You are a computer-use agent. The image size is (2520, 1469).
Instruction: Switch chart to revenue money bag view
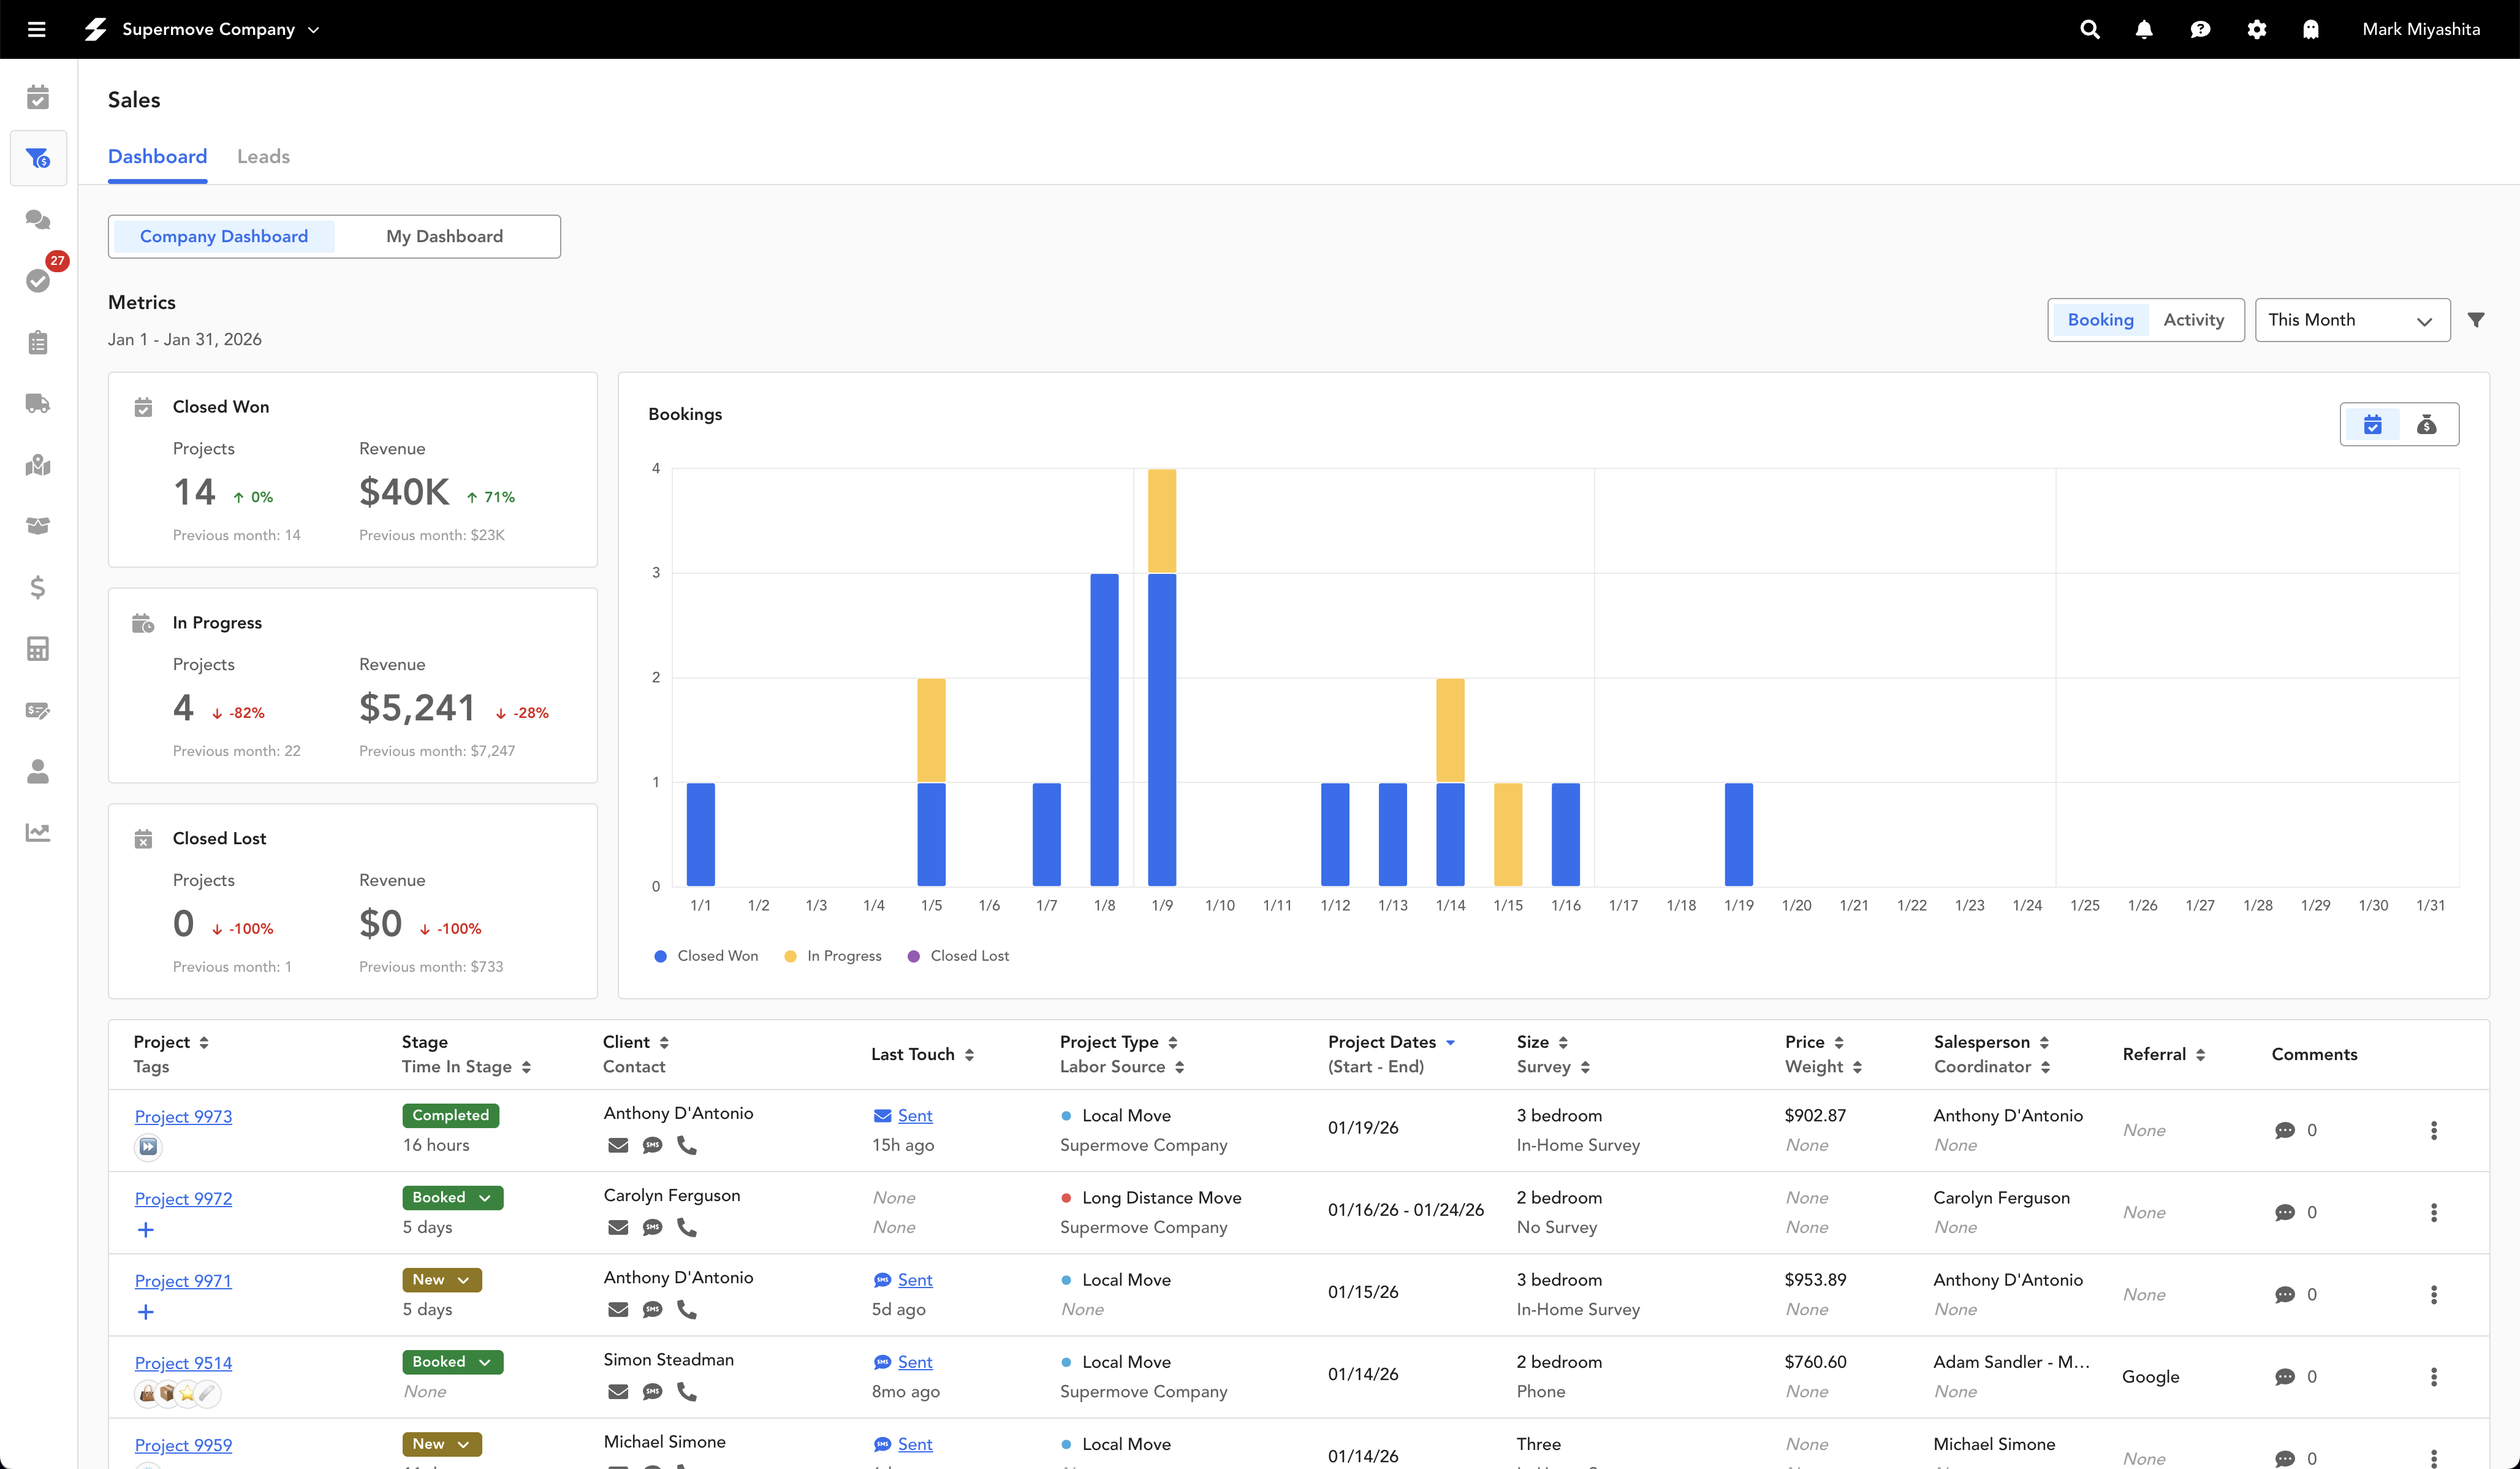(x=2426, y=424)
